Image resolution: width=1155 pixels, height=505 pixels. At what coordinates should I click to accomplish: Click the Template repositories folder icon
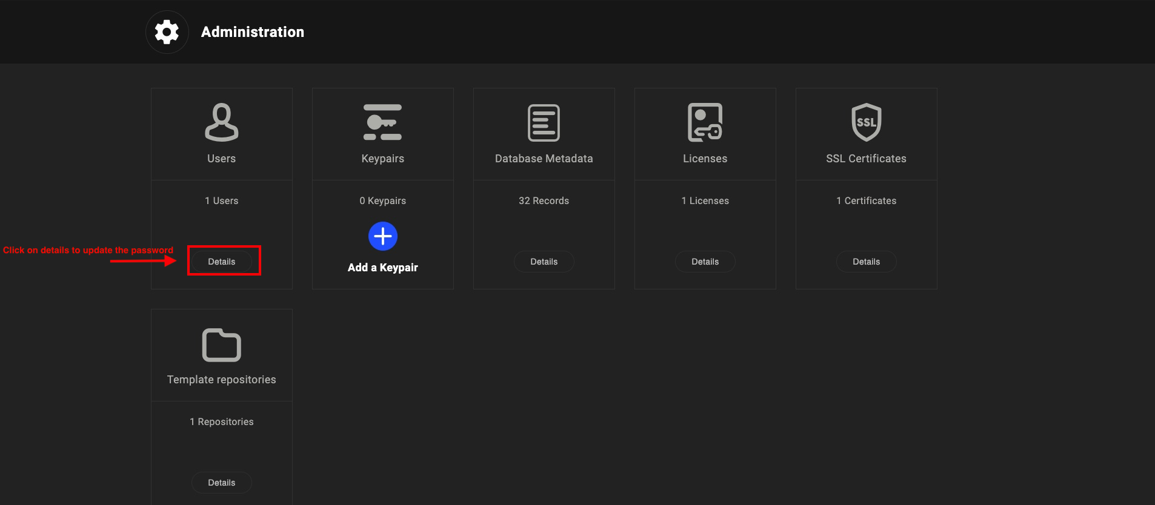tap(222, 345)
